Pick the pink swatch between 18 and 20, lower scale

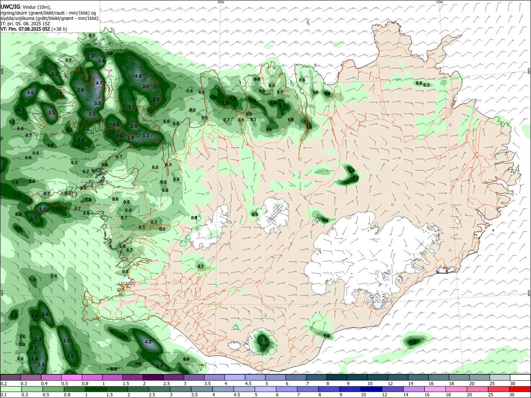455,389
